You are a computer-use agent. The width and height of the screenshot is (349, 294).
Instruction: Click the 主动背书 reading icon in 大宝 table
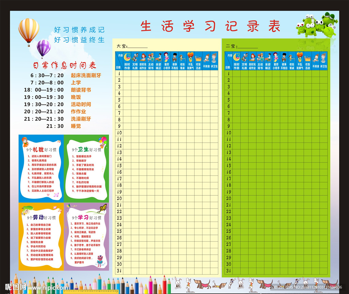click(x=151, y=57)
